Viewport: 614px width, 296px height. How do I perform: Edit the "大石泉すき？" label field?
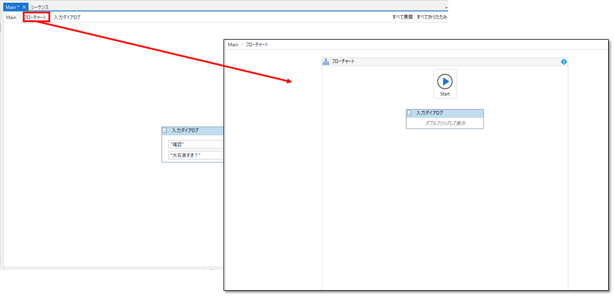click(196, 155)
